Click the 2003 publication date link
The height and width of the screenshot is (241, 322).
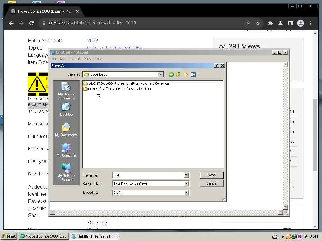point(93,40)
